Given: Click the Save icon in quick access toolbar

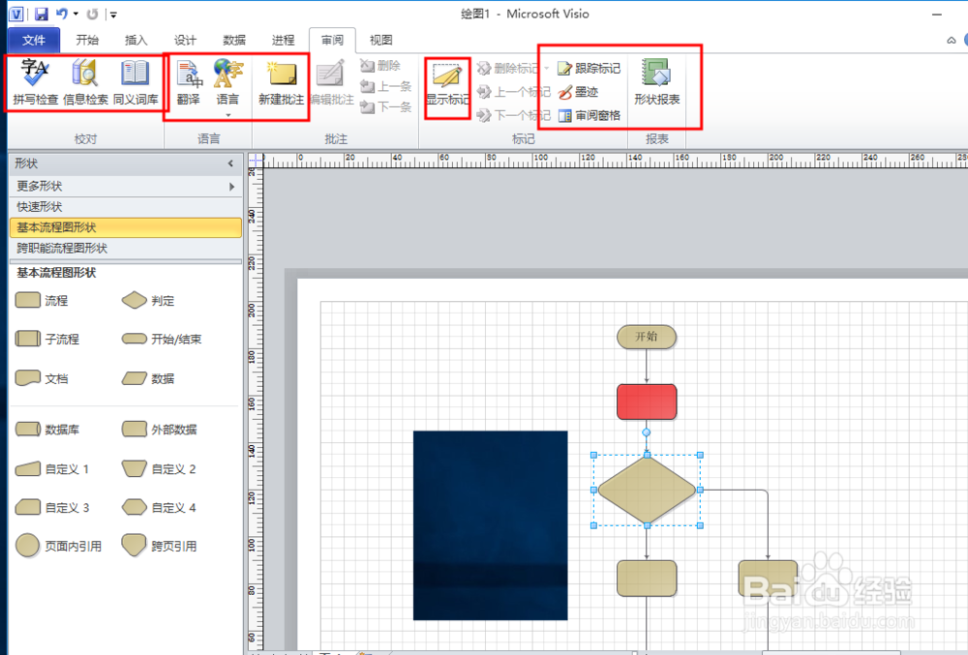Looking at the screenshot, I should click(x=42, y=14).
